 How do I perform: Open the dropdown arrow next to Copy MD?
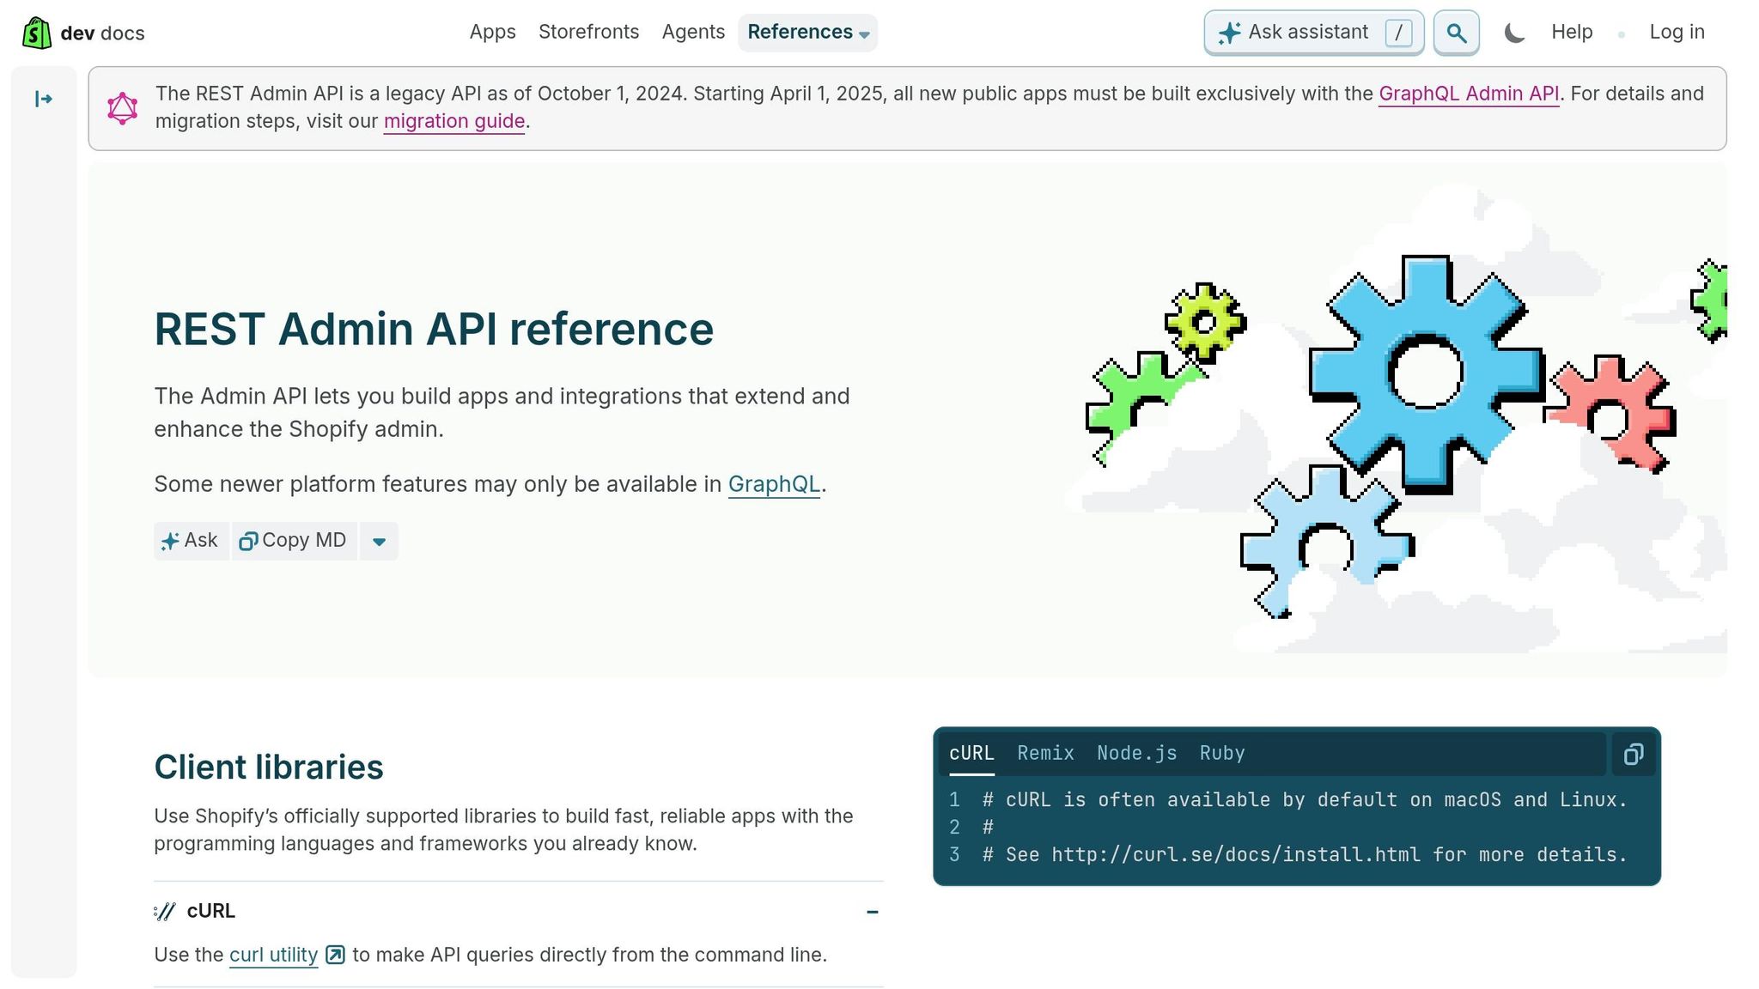[379, 541]
